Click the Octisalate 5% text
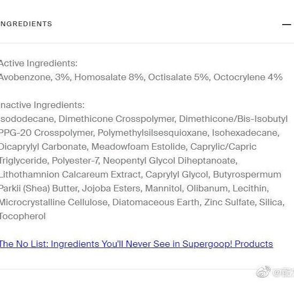The height and width of the screenshot is (294, 294). (178, 78)
